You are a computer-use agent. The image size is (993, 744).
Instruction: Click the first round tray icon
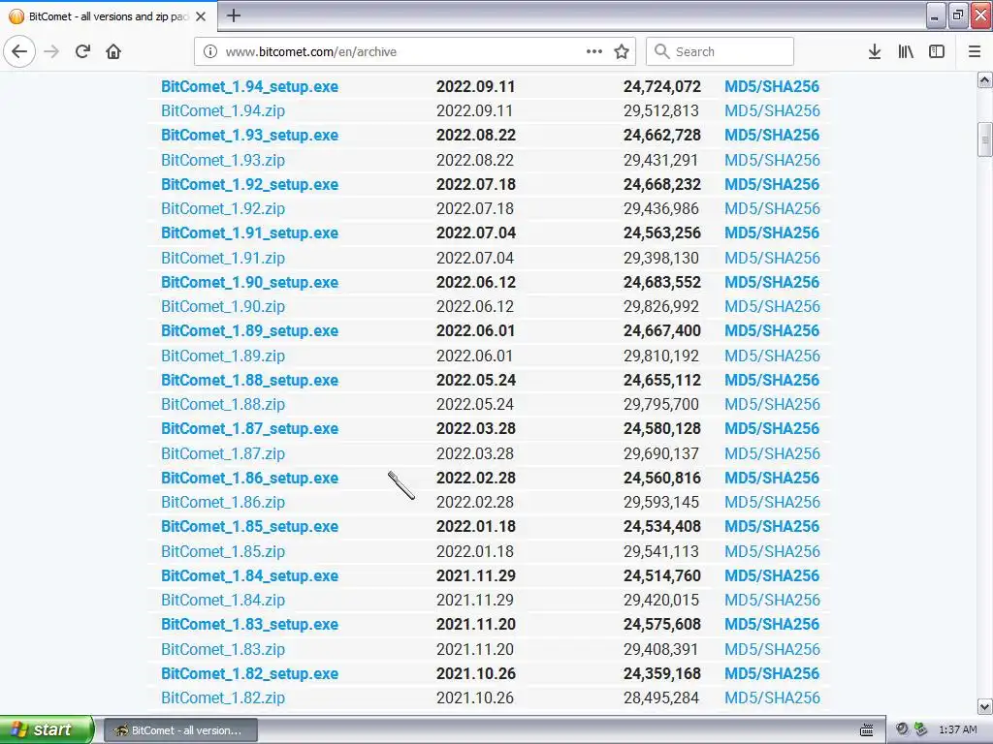click(902, 729)
